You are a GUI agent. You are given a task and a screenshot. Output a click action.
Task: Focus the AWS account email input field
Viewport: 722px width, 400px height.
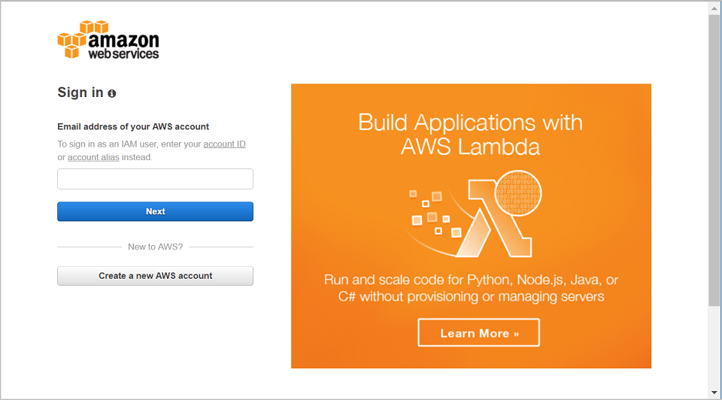pyautogui.click(x=155, y=179)
